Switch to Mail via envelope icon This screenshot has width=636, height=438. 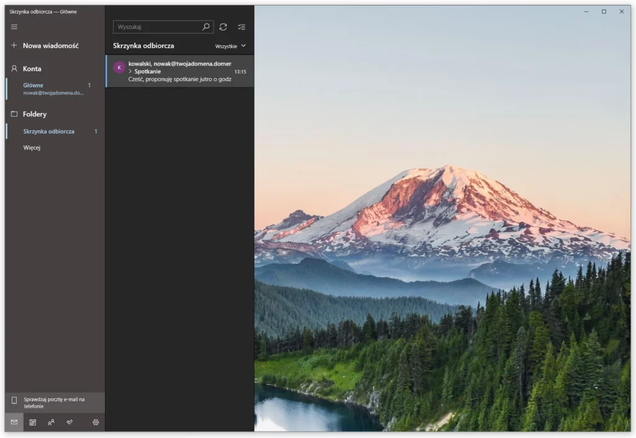point(14,422)
